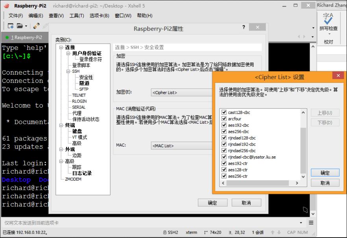Collapse the 用户身份验证 tree node

click(x=68, y=53)
